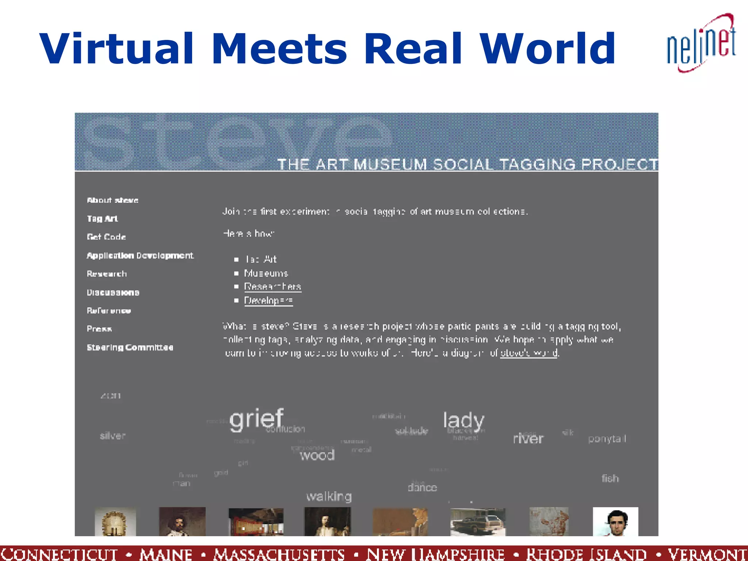Open the Research sidebar item
Screen dimensions: 748x561
tap(107, 274)
